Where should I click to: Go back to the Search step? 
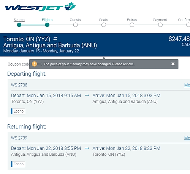19,20
